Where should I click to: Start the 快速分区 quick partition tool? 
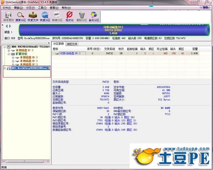click(45, 16)
